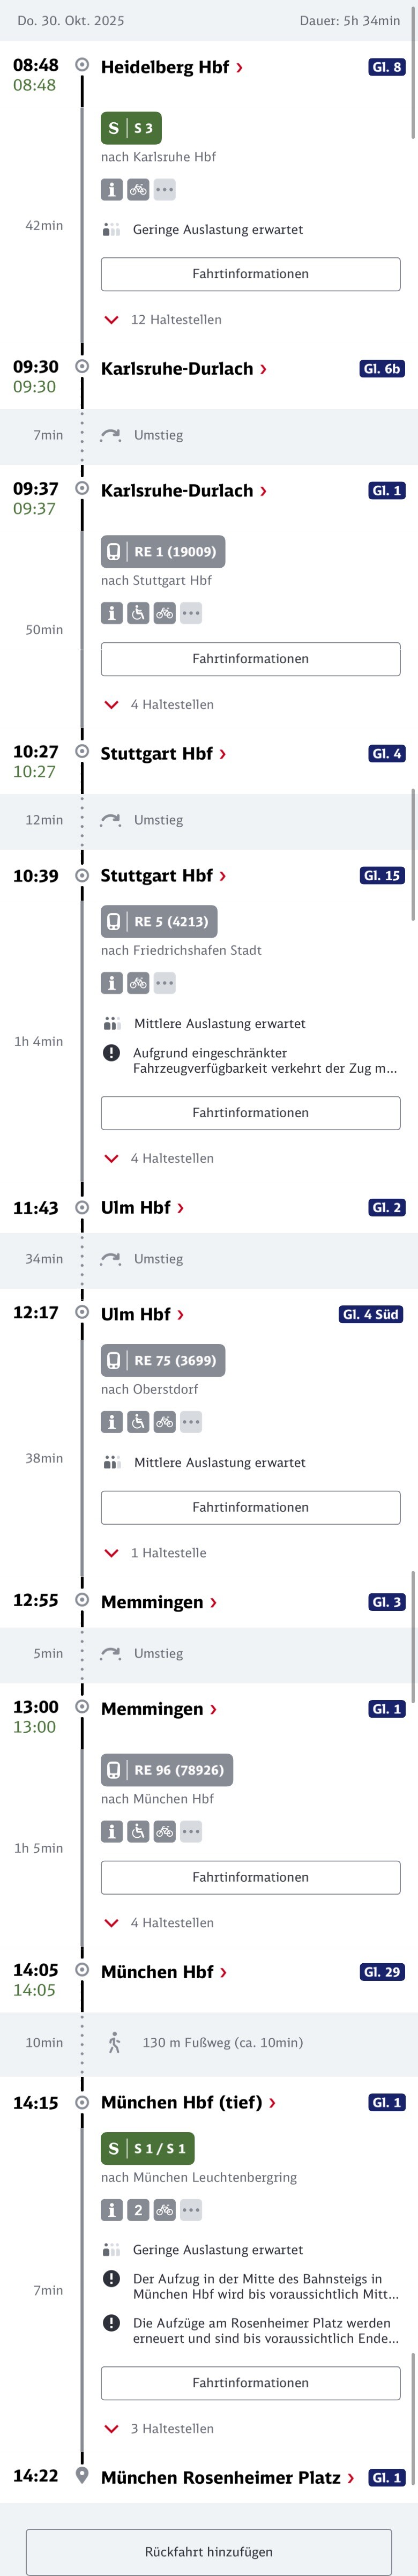Click the warning icon about restricted vehicle availability
418x2576 pixels.
click(112, 1053)
